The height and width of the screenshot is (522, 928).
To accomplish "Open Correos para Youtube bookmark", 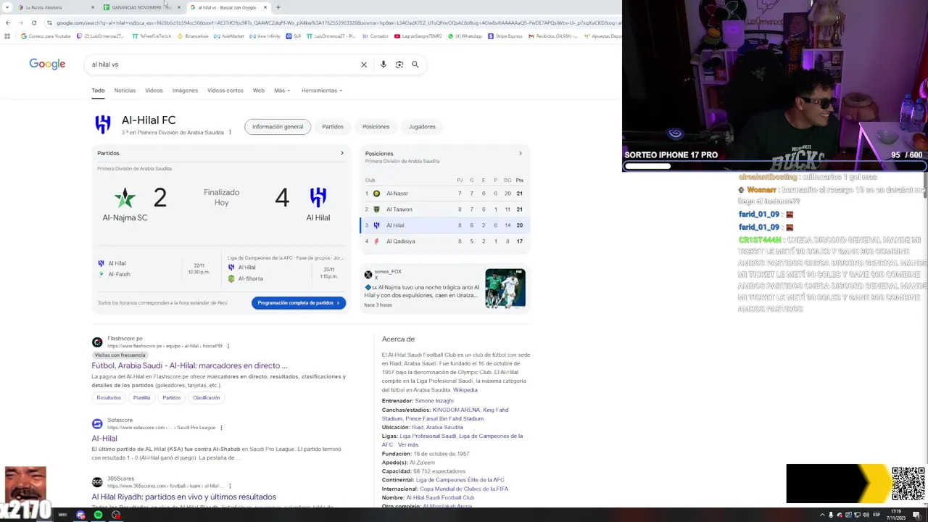I will (x=46, y=36).
